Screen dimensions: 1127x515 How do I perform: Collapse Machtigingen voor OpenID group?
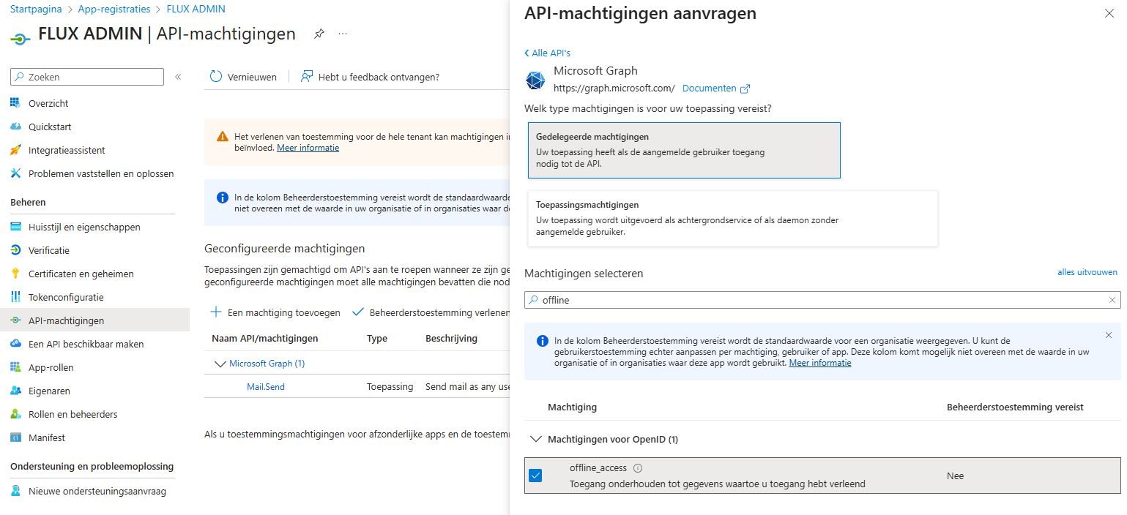pos(535,439)
